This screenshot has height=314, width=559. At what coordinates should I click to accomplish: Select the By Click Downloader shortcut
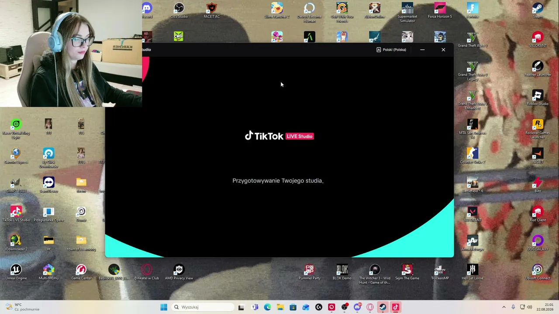pos(48,158)
